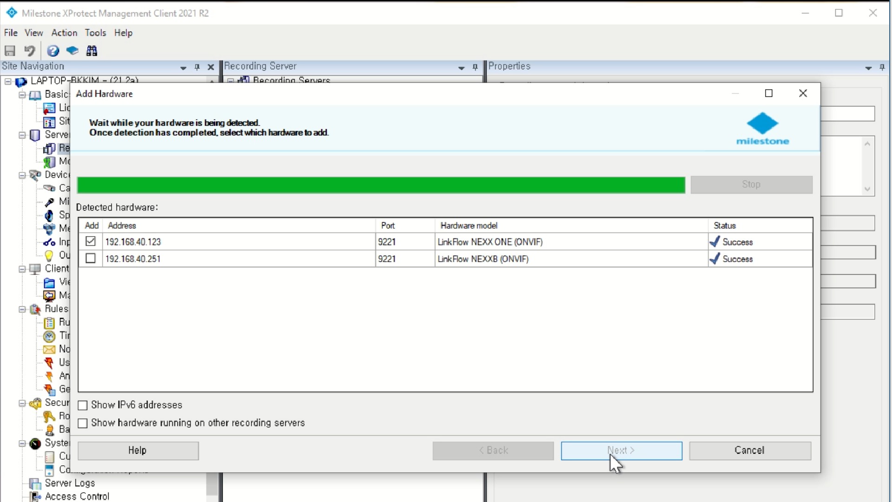
Task: Open Server Logs in Site Navigation
Action: [x=70, y=483]
